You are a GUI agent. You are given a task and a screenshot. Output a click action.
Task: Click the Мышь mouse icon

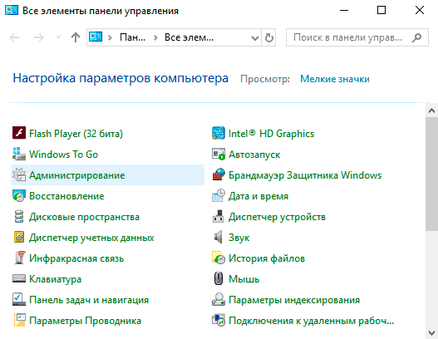(219, 278)
